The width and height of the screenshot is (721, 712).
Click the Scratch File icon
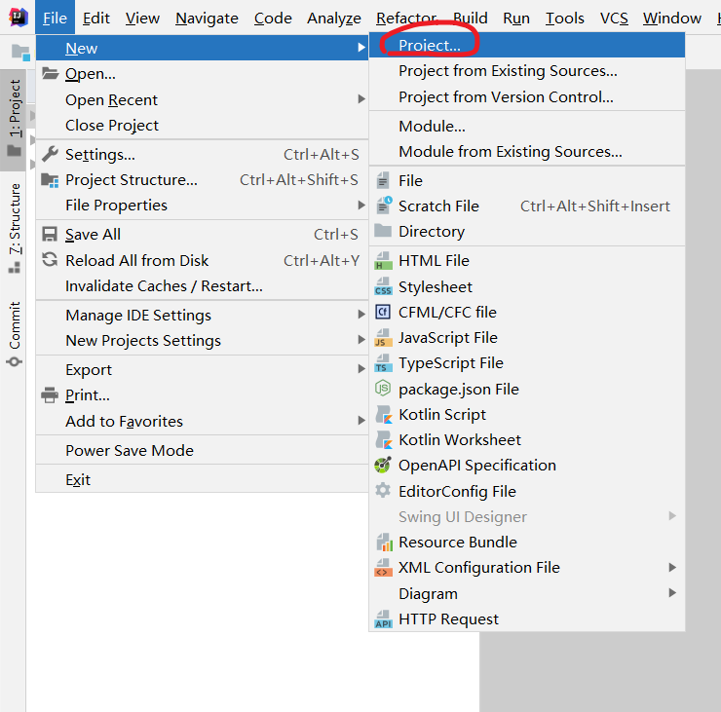pyautogui.click(x=384, y=206)
